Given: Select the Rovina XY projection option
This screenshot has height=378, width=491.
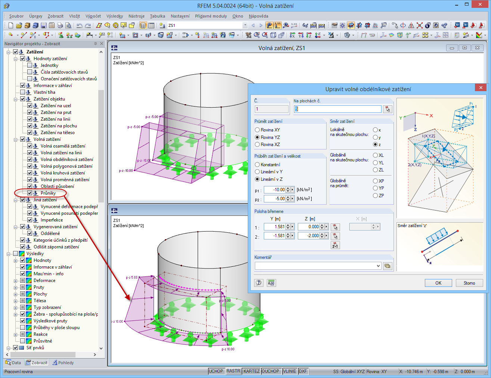Looking at the screenshot, I should 268,130.
